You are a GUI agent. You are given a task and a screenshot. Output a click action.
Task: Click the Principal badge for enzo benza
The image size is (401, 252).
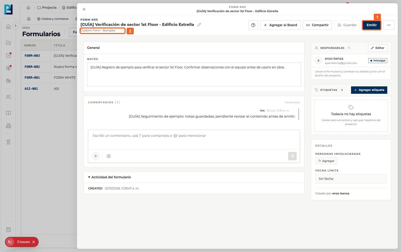(x=377, y=60)
